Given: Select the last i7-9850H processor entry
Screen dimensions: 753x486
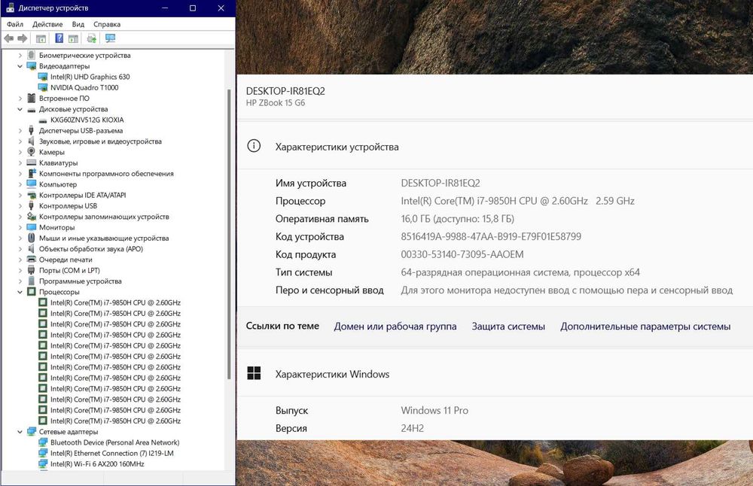Looking at the screenshot, I should (115, 421).
